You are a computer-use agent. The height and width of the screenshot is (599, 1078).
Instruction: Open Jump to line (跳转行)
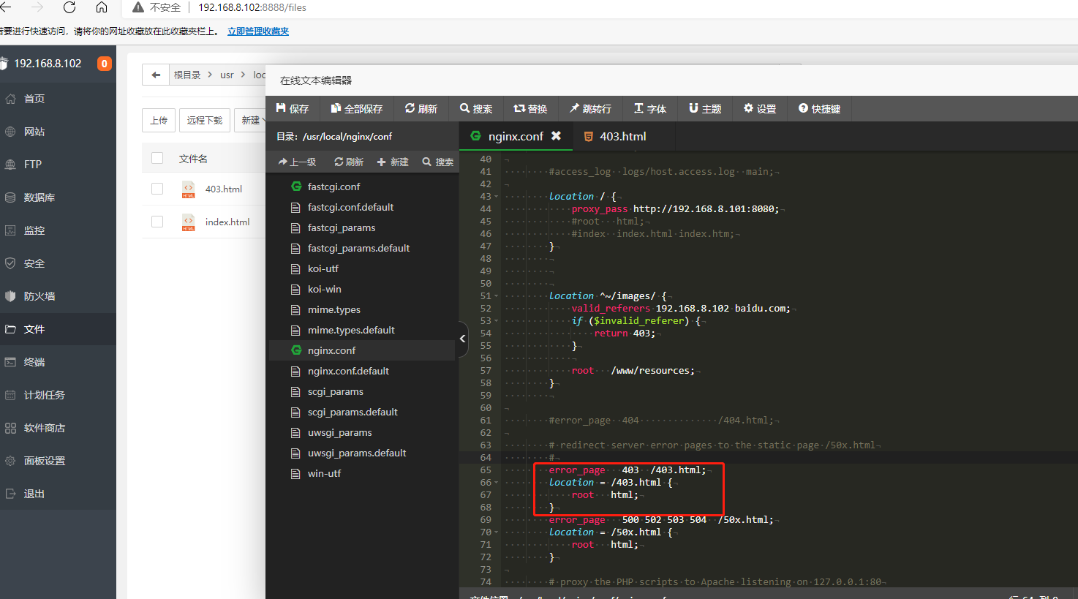point(591,109)
